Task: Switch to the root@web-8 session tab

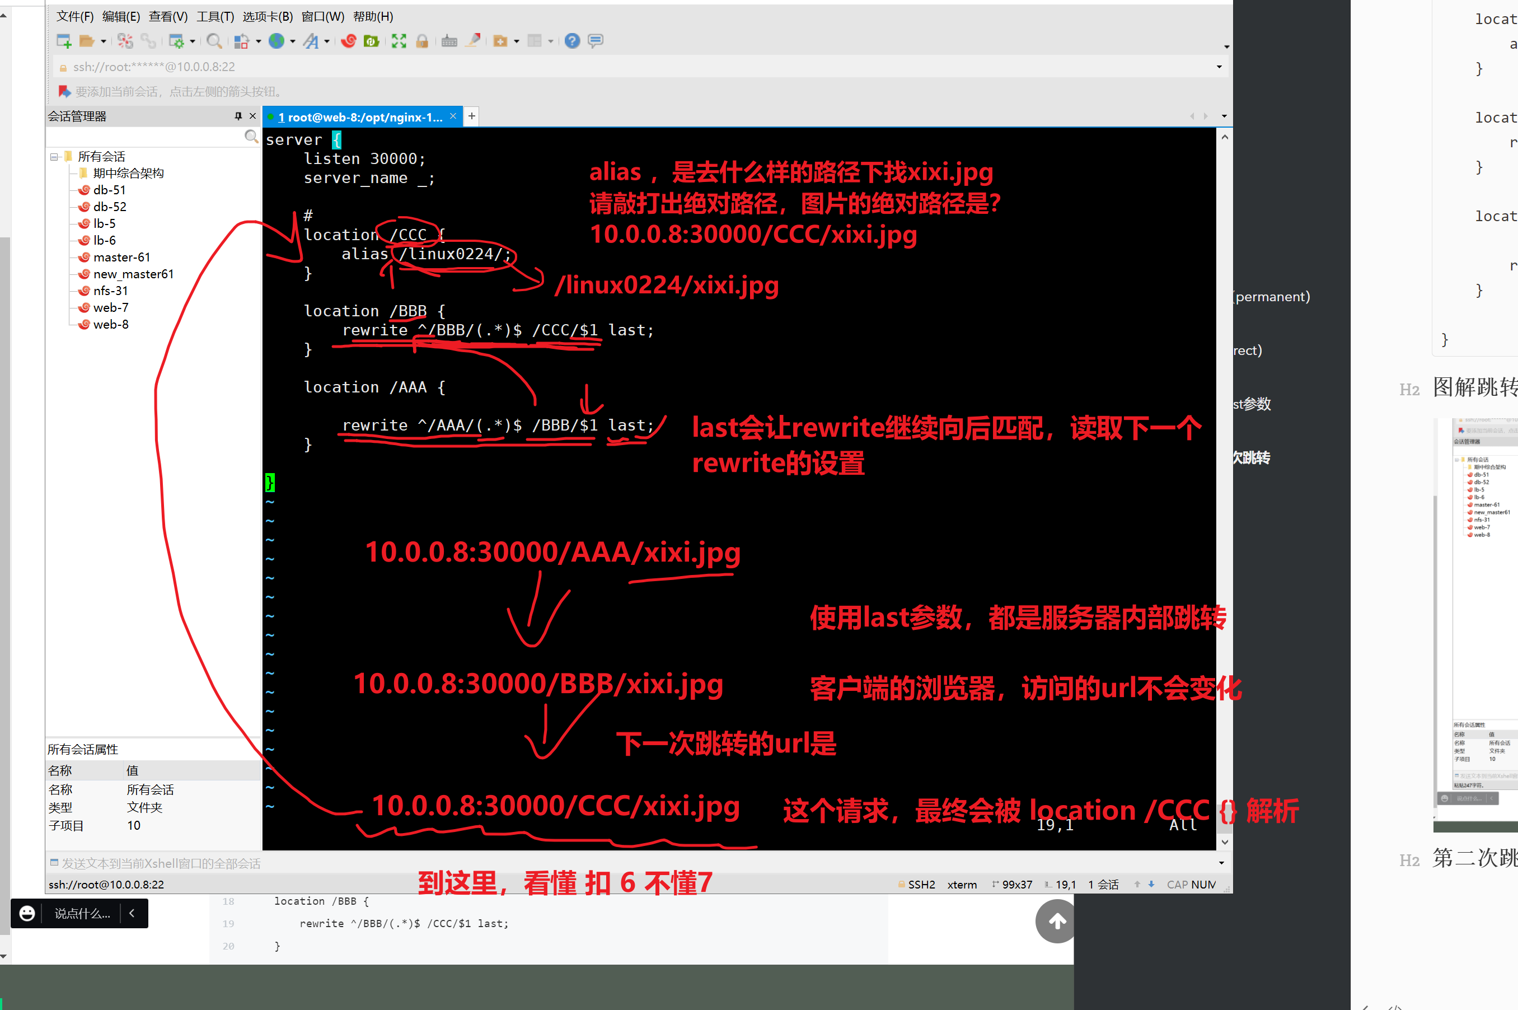Action: [360, 116]
